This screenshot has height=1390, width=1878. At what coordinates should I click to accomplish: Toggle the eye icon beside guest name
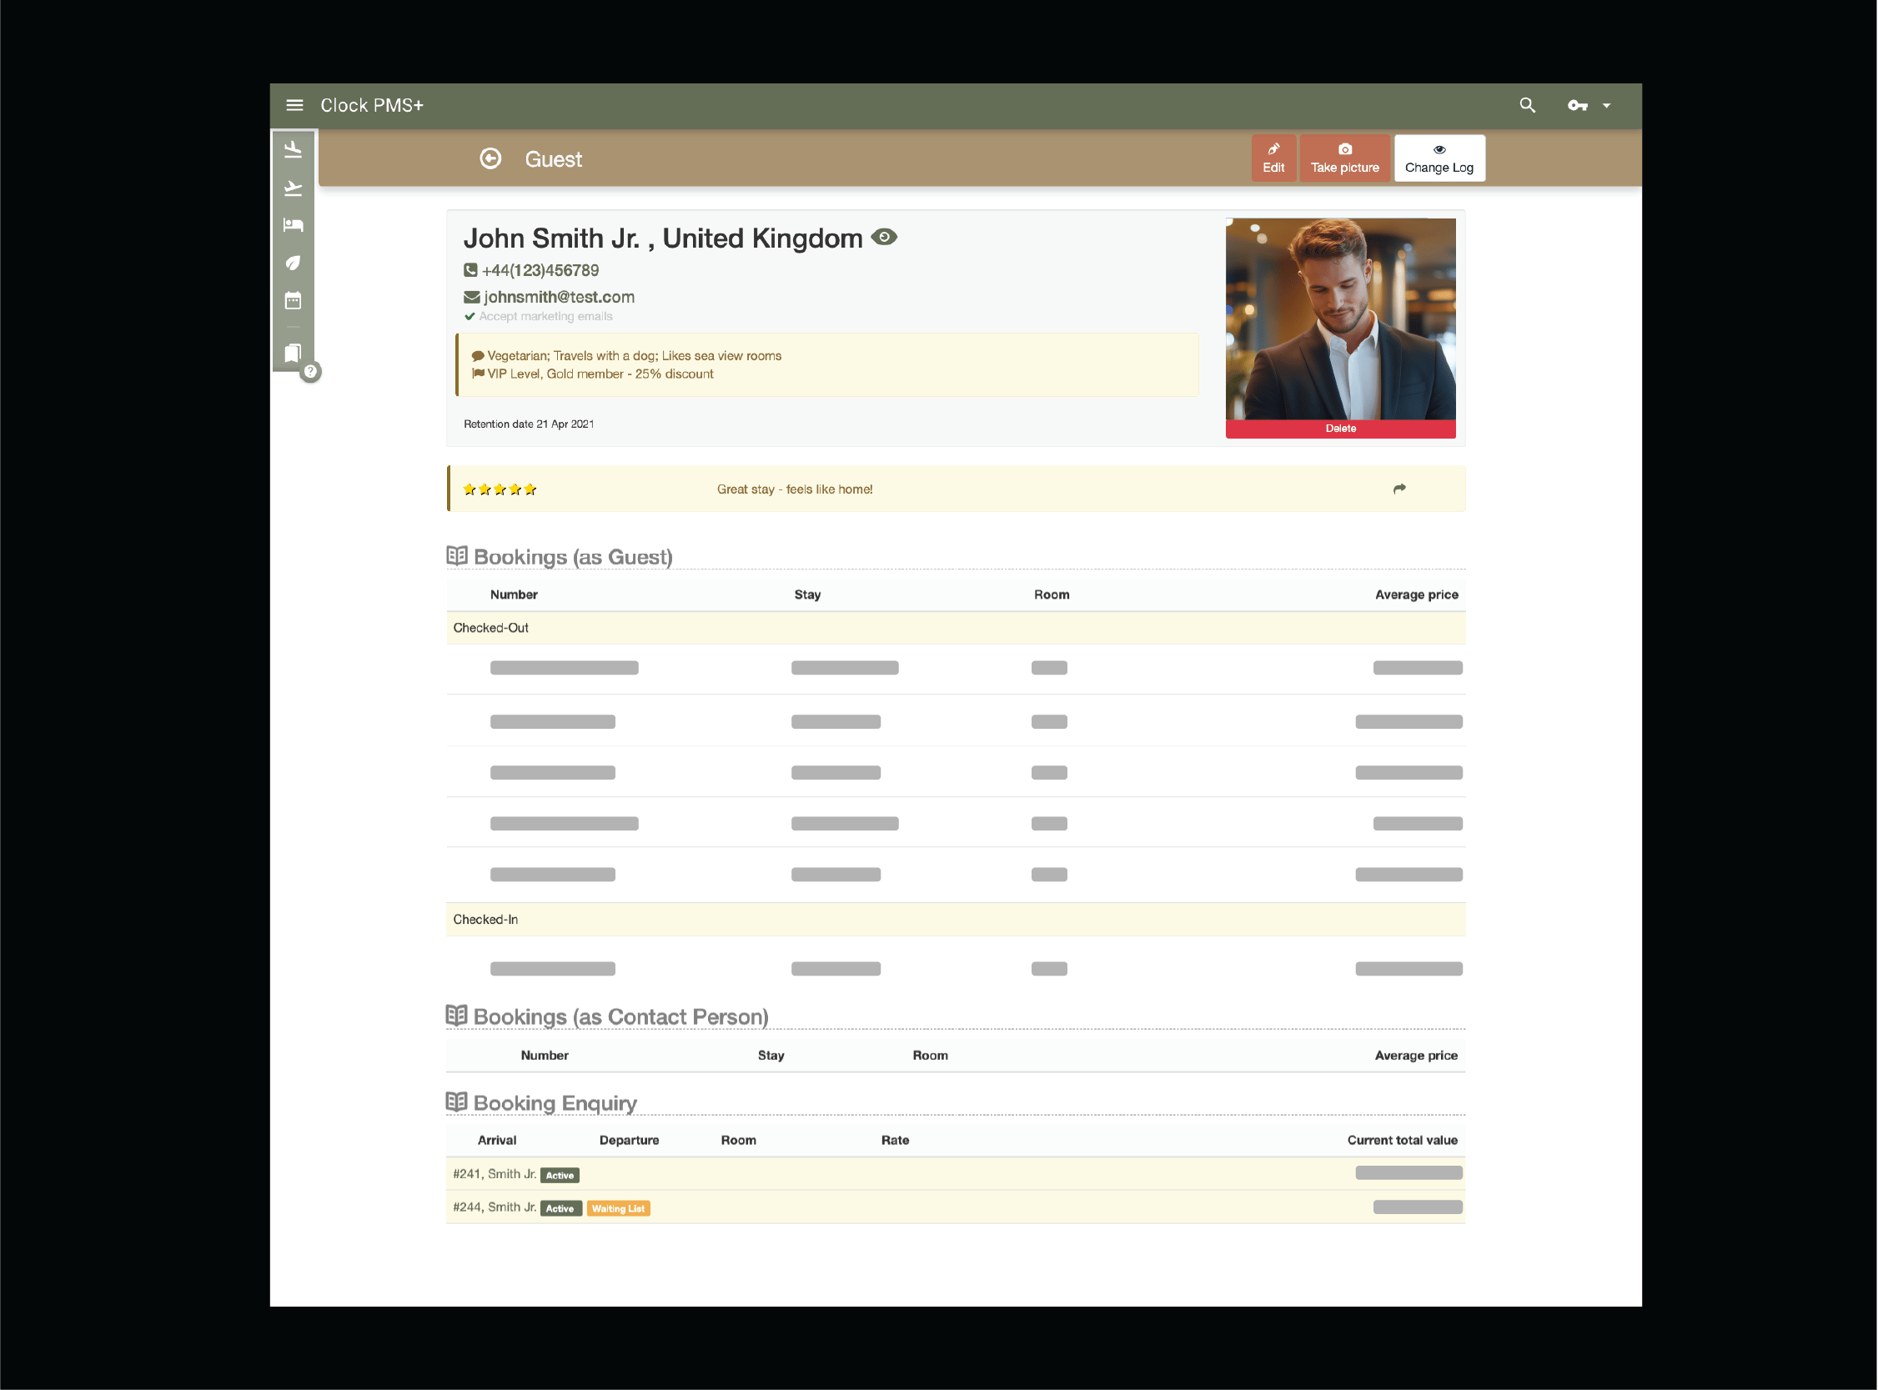883,238
